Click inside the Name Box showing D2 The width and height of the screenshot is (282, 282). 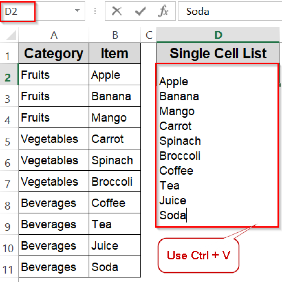[x=17, y=11]
